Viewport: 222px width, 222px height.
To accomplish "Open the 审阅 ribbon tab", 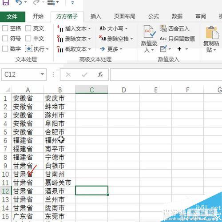I will coord(201,16).
